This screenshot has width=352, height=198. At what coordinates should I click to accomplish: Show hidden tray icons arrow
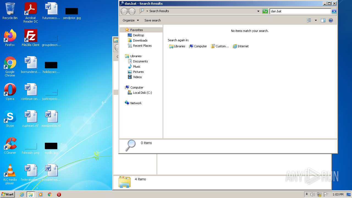307,194
